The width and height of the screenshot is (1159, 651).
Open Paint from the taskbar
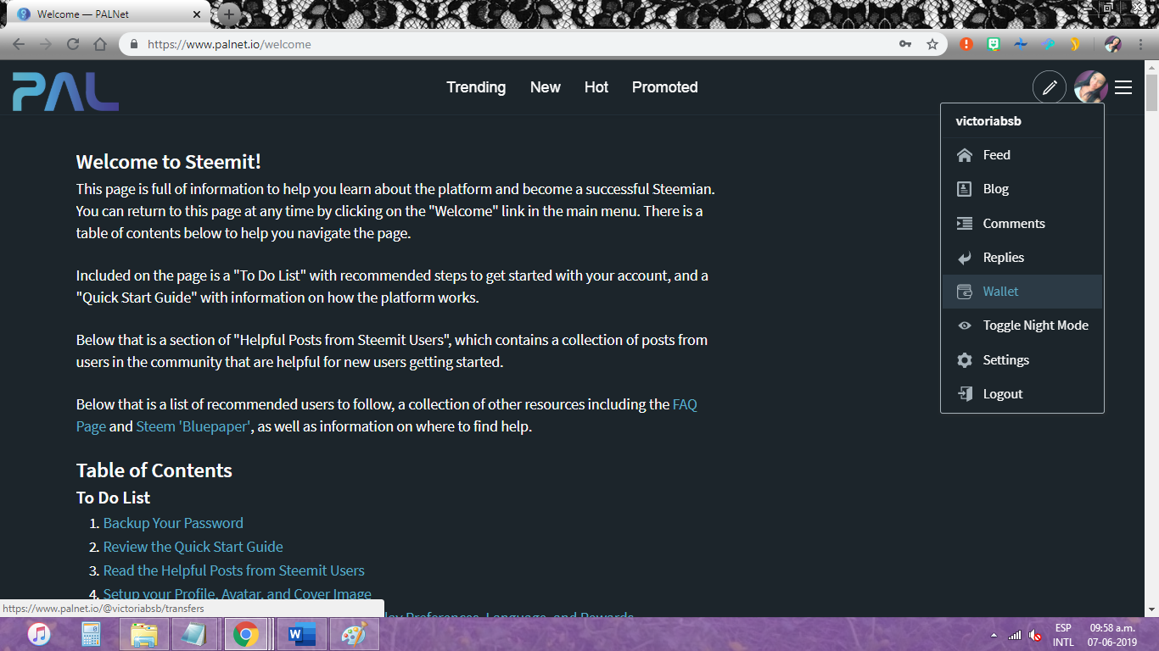pyautogui.click(x=353, y=634)
